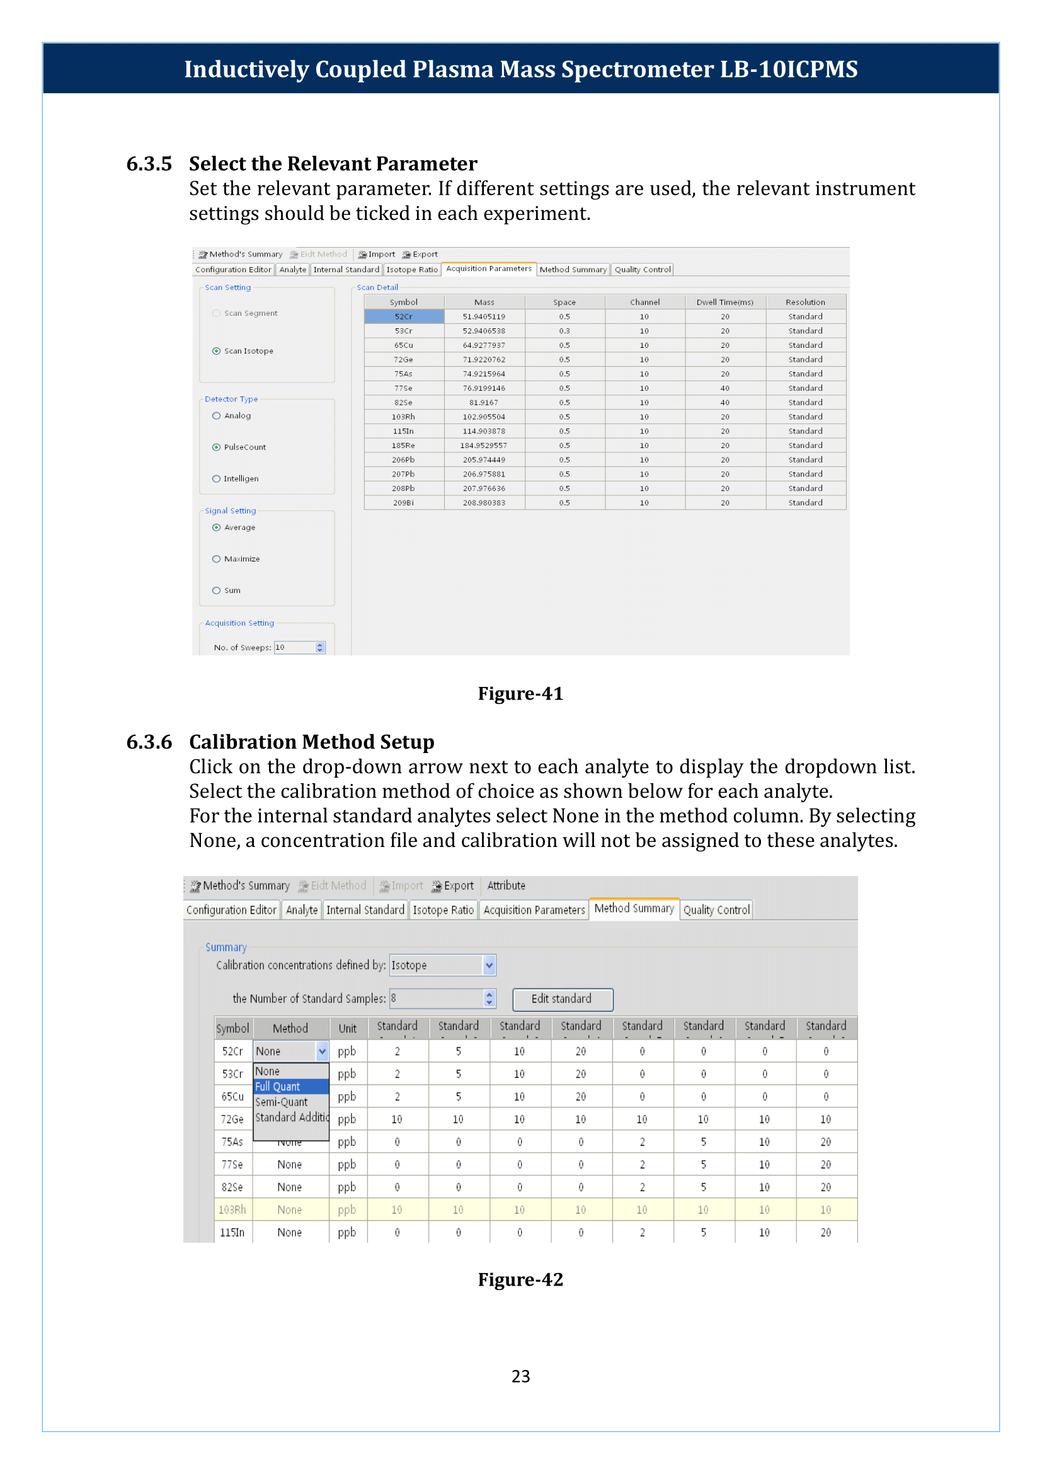This screenshot has height=1474, width=1042.
Task: Switch to Configuration Editor tab in Figure-41
Action: pyautogui.click(x=234, y=270)
